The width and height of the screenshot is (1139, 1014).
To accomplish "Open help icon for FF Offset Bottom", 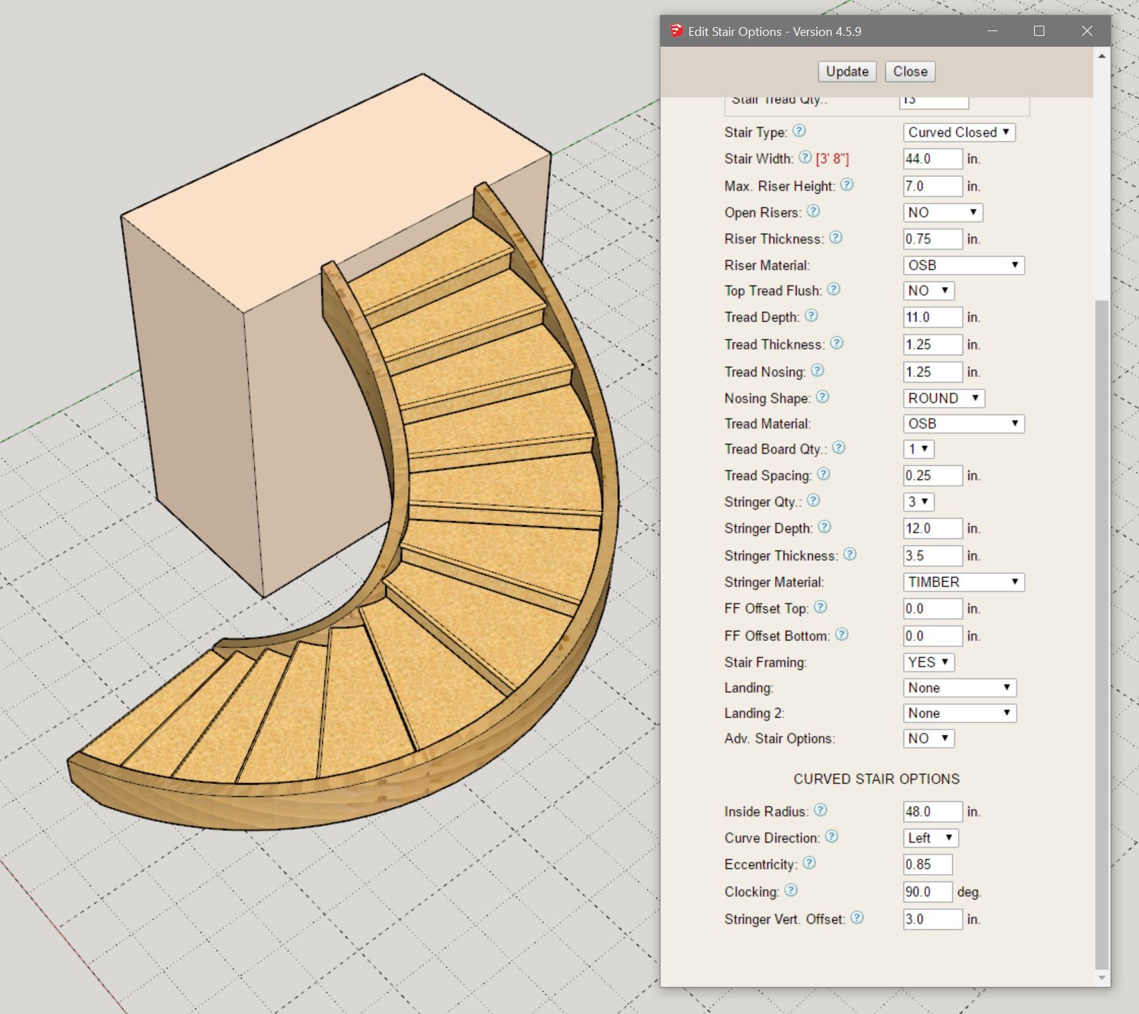I will (x=841, y=634).
